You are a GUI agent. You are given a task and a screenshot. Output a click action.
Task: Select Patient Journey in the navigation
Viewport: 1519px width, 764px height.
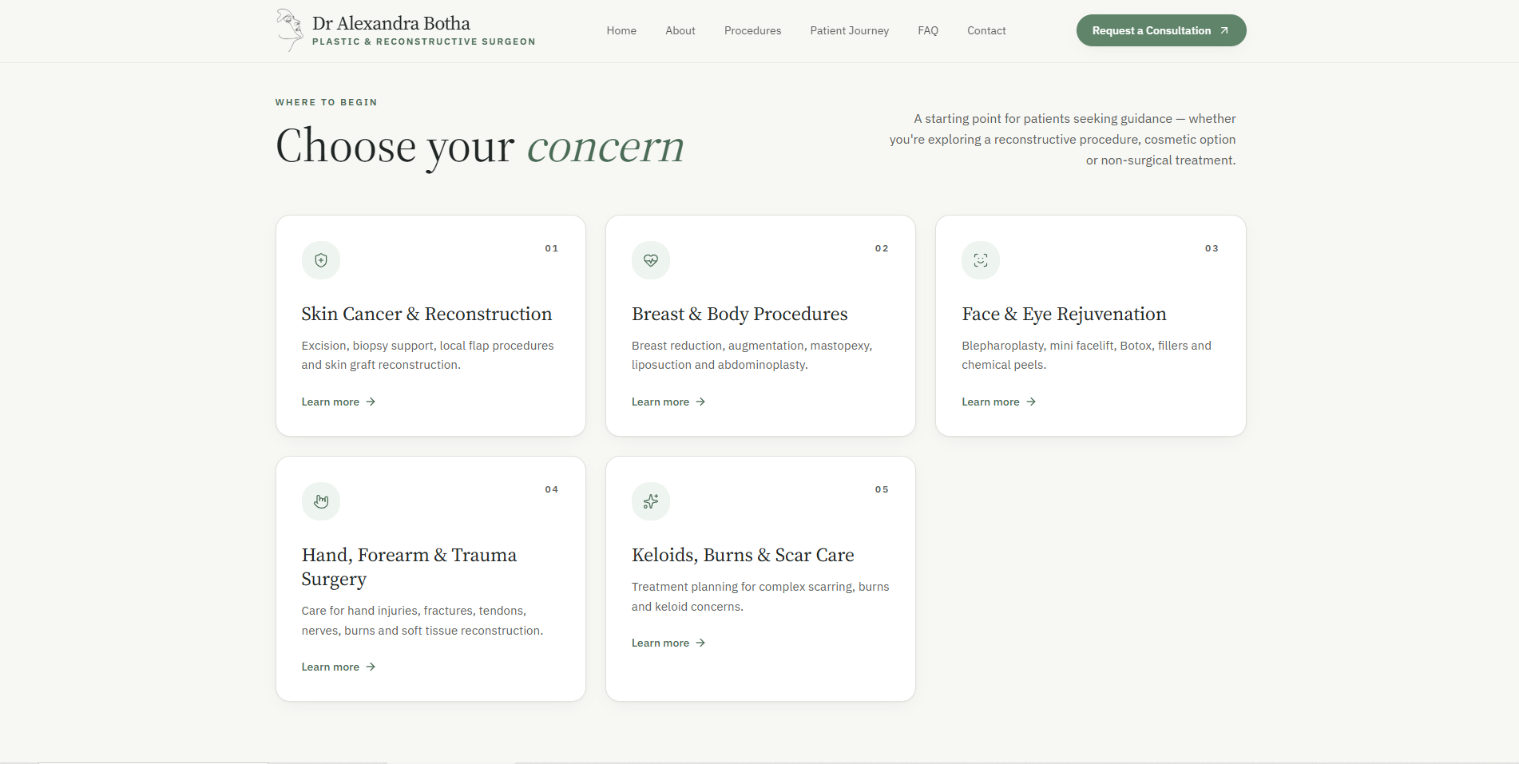click(850, 30)
